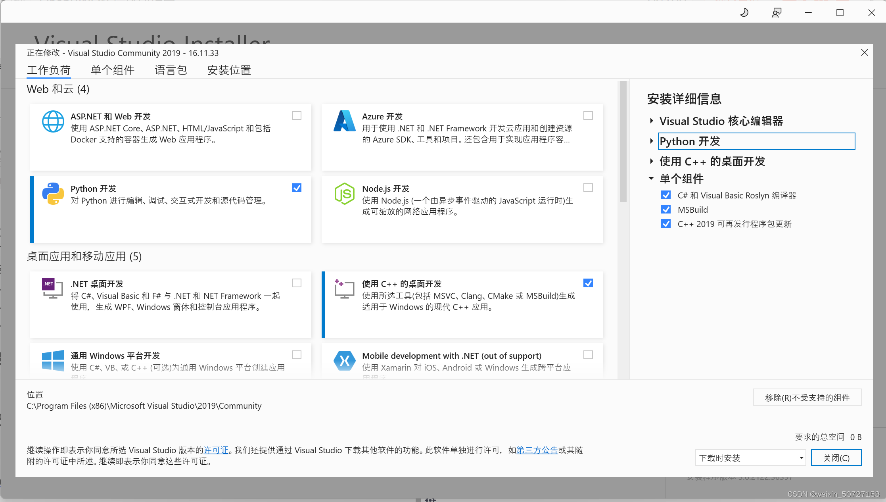Screen dimensions: 886x502
Task: Expand Visual Studio 核心编辑器 details arrow
Action: point(651,121)
